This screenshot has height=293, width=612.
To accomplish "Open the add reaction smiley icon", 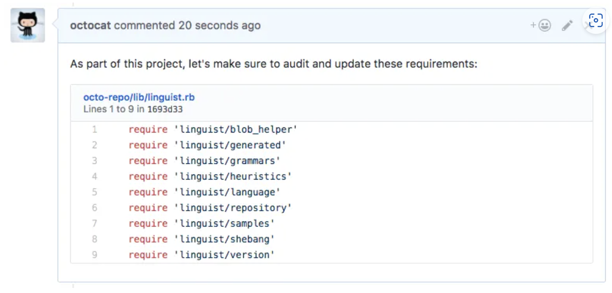I will 541,26.
